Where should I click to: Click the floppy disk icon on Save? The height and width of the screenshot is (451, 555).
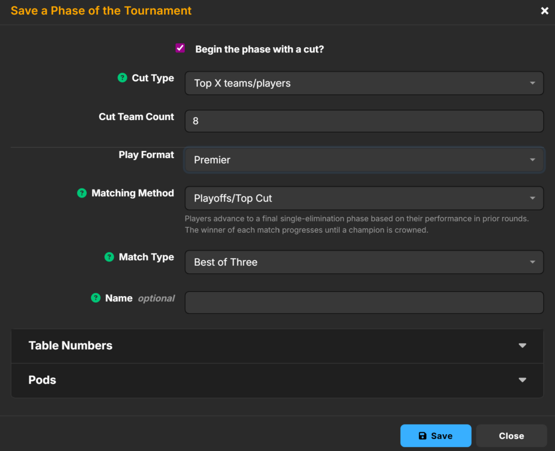click(423, 436)
